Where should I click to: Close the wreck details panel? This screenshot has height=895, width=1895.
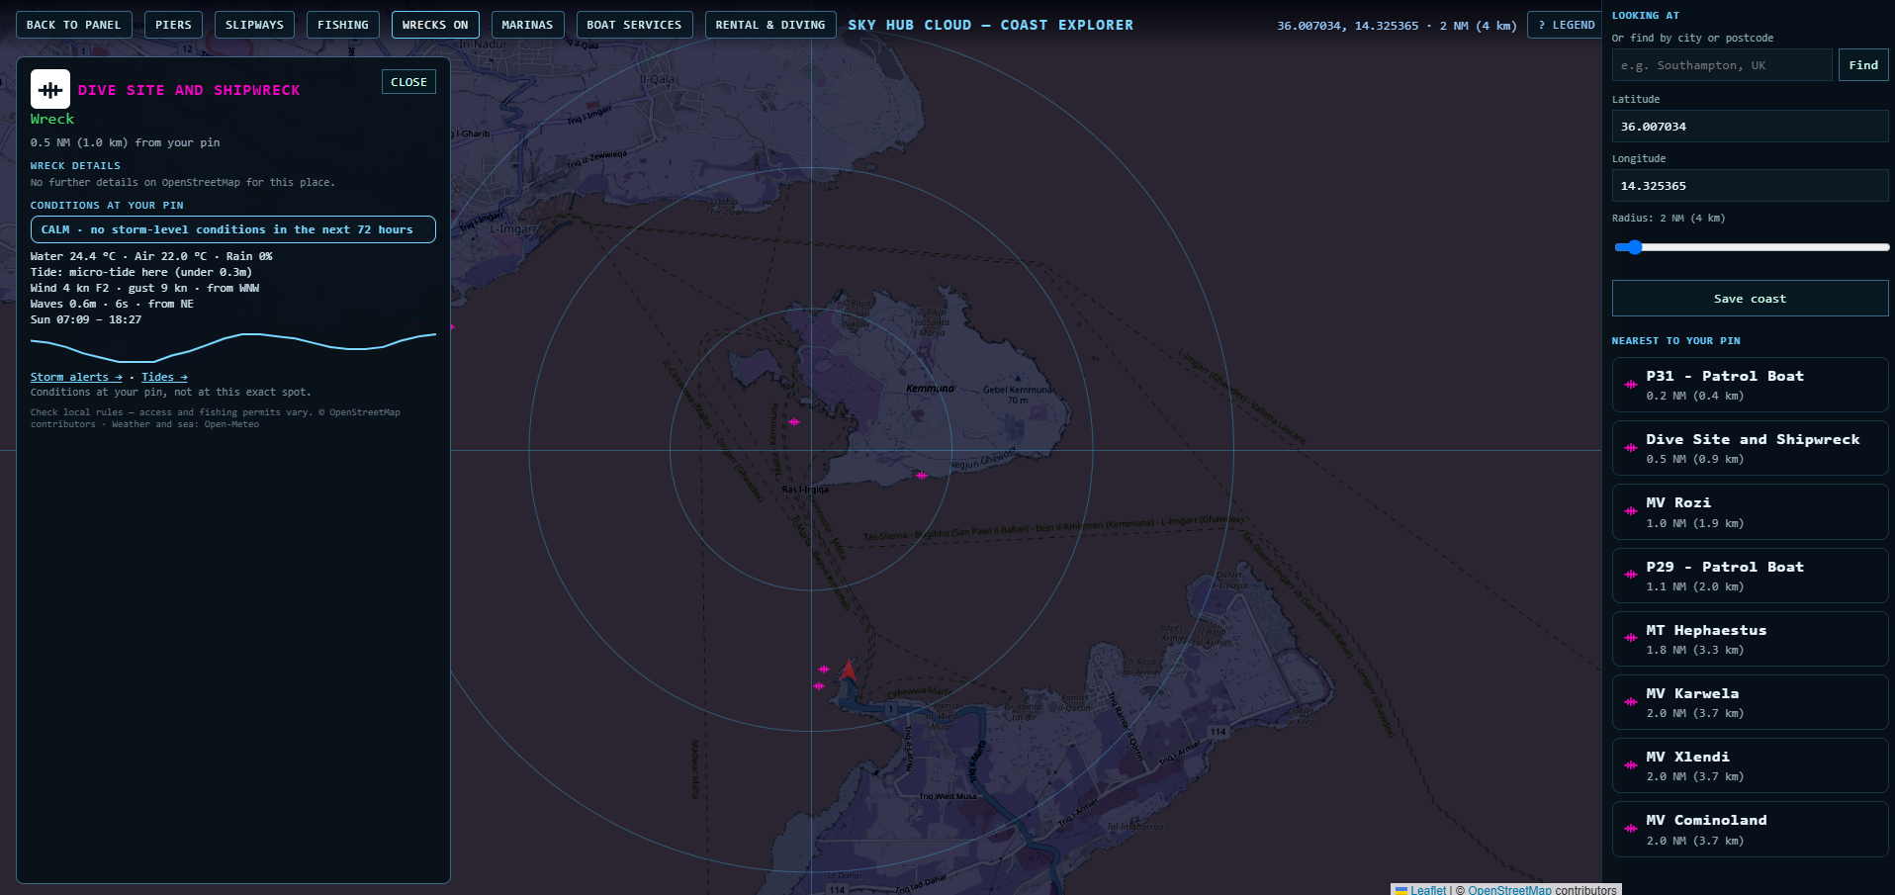pyautogui.click(x=408, y=82)
